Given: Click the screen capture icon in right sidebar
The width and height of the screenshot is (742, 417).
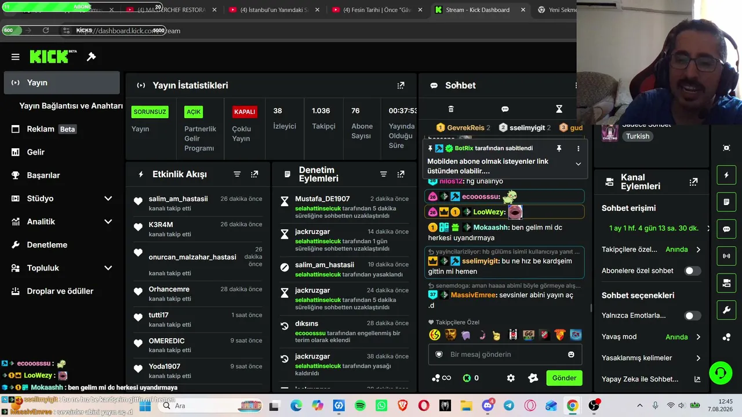Looking at the screenshot, I should [726, 148].
